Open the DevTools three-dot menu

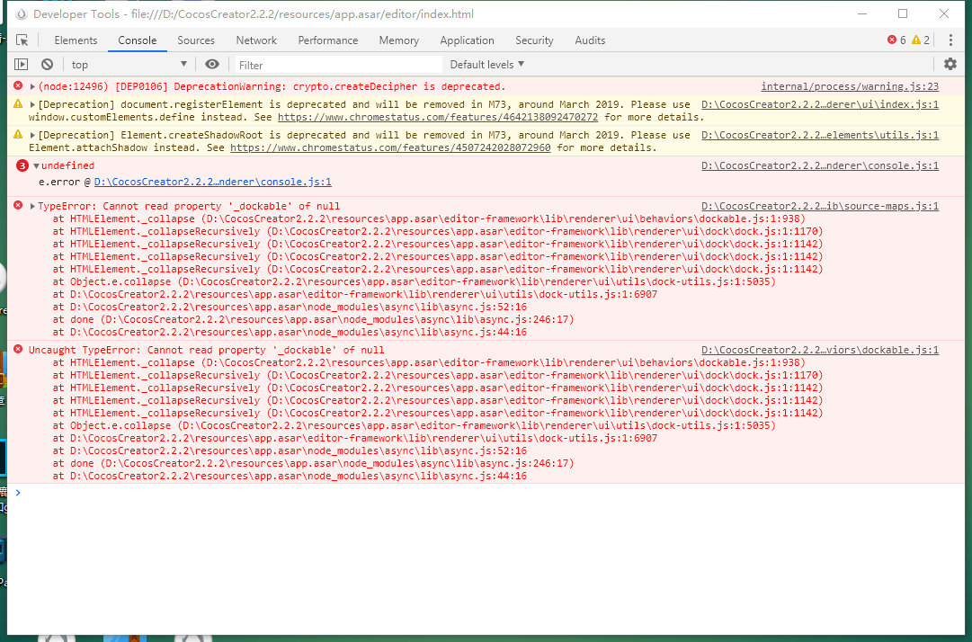click(x=950, y=40)
